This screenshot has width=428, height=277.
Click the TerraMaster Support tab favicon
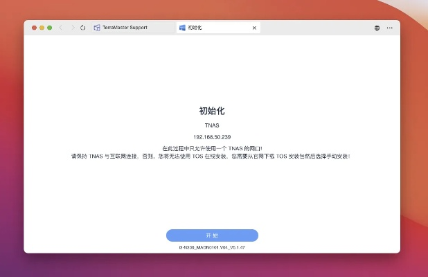click(x=97, y=28)
